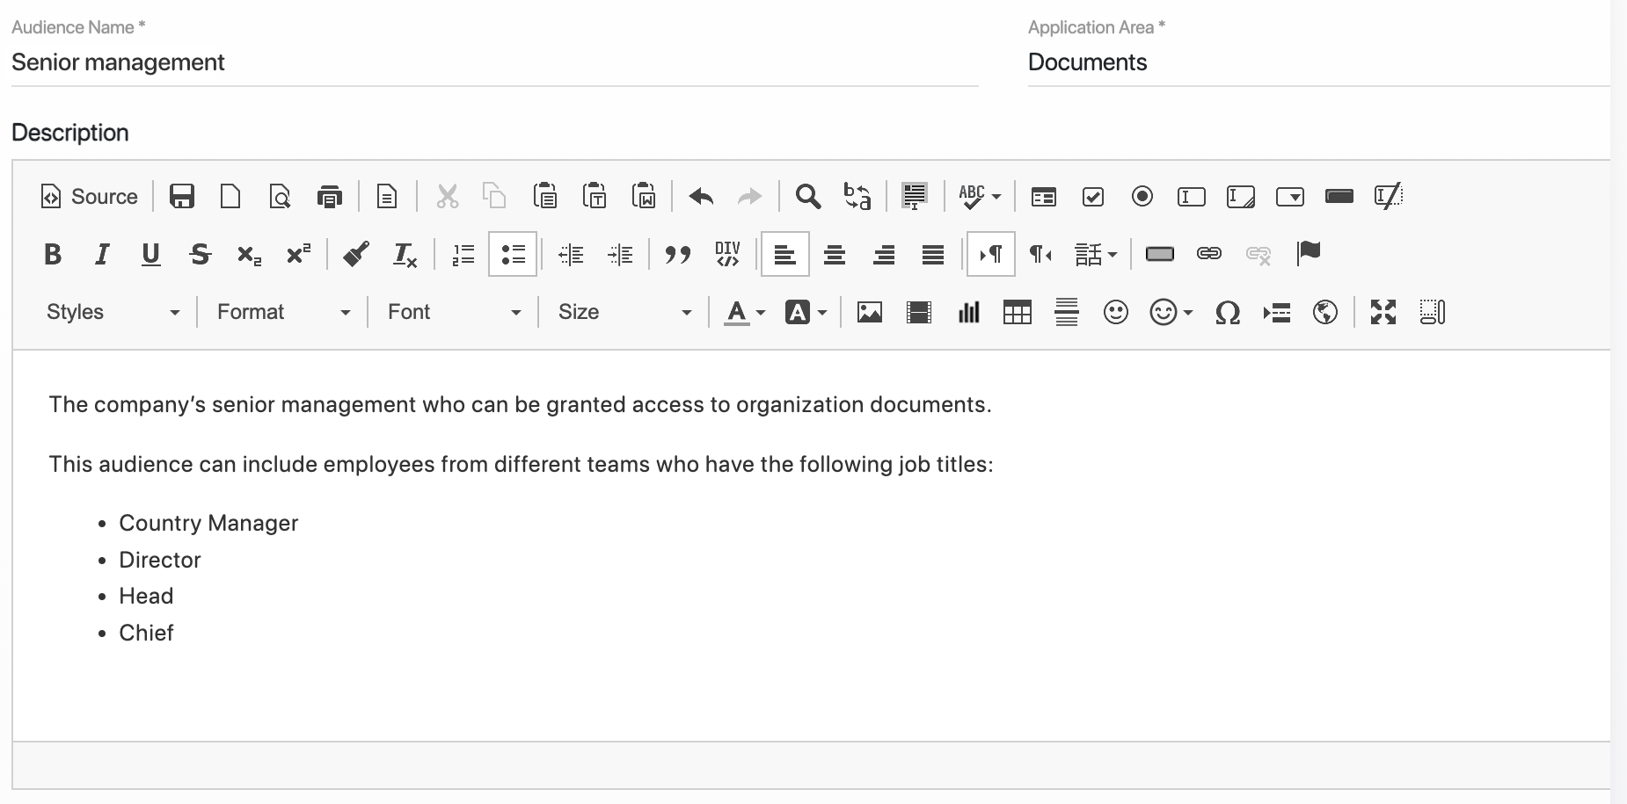The width and height of the screenshot is (1627, 804).
Task: Expand the Format dropdown
Action: pos(283,312)
